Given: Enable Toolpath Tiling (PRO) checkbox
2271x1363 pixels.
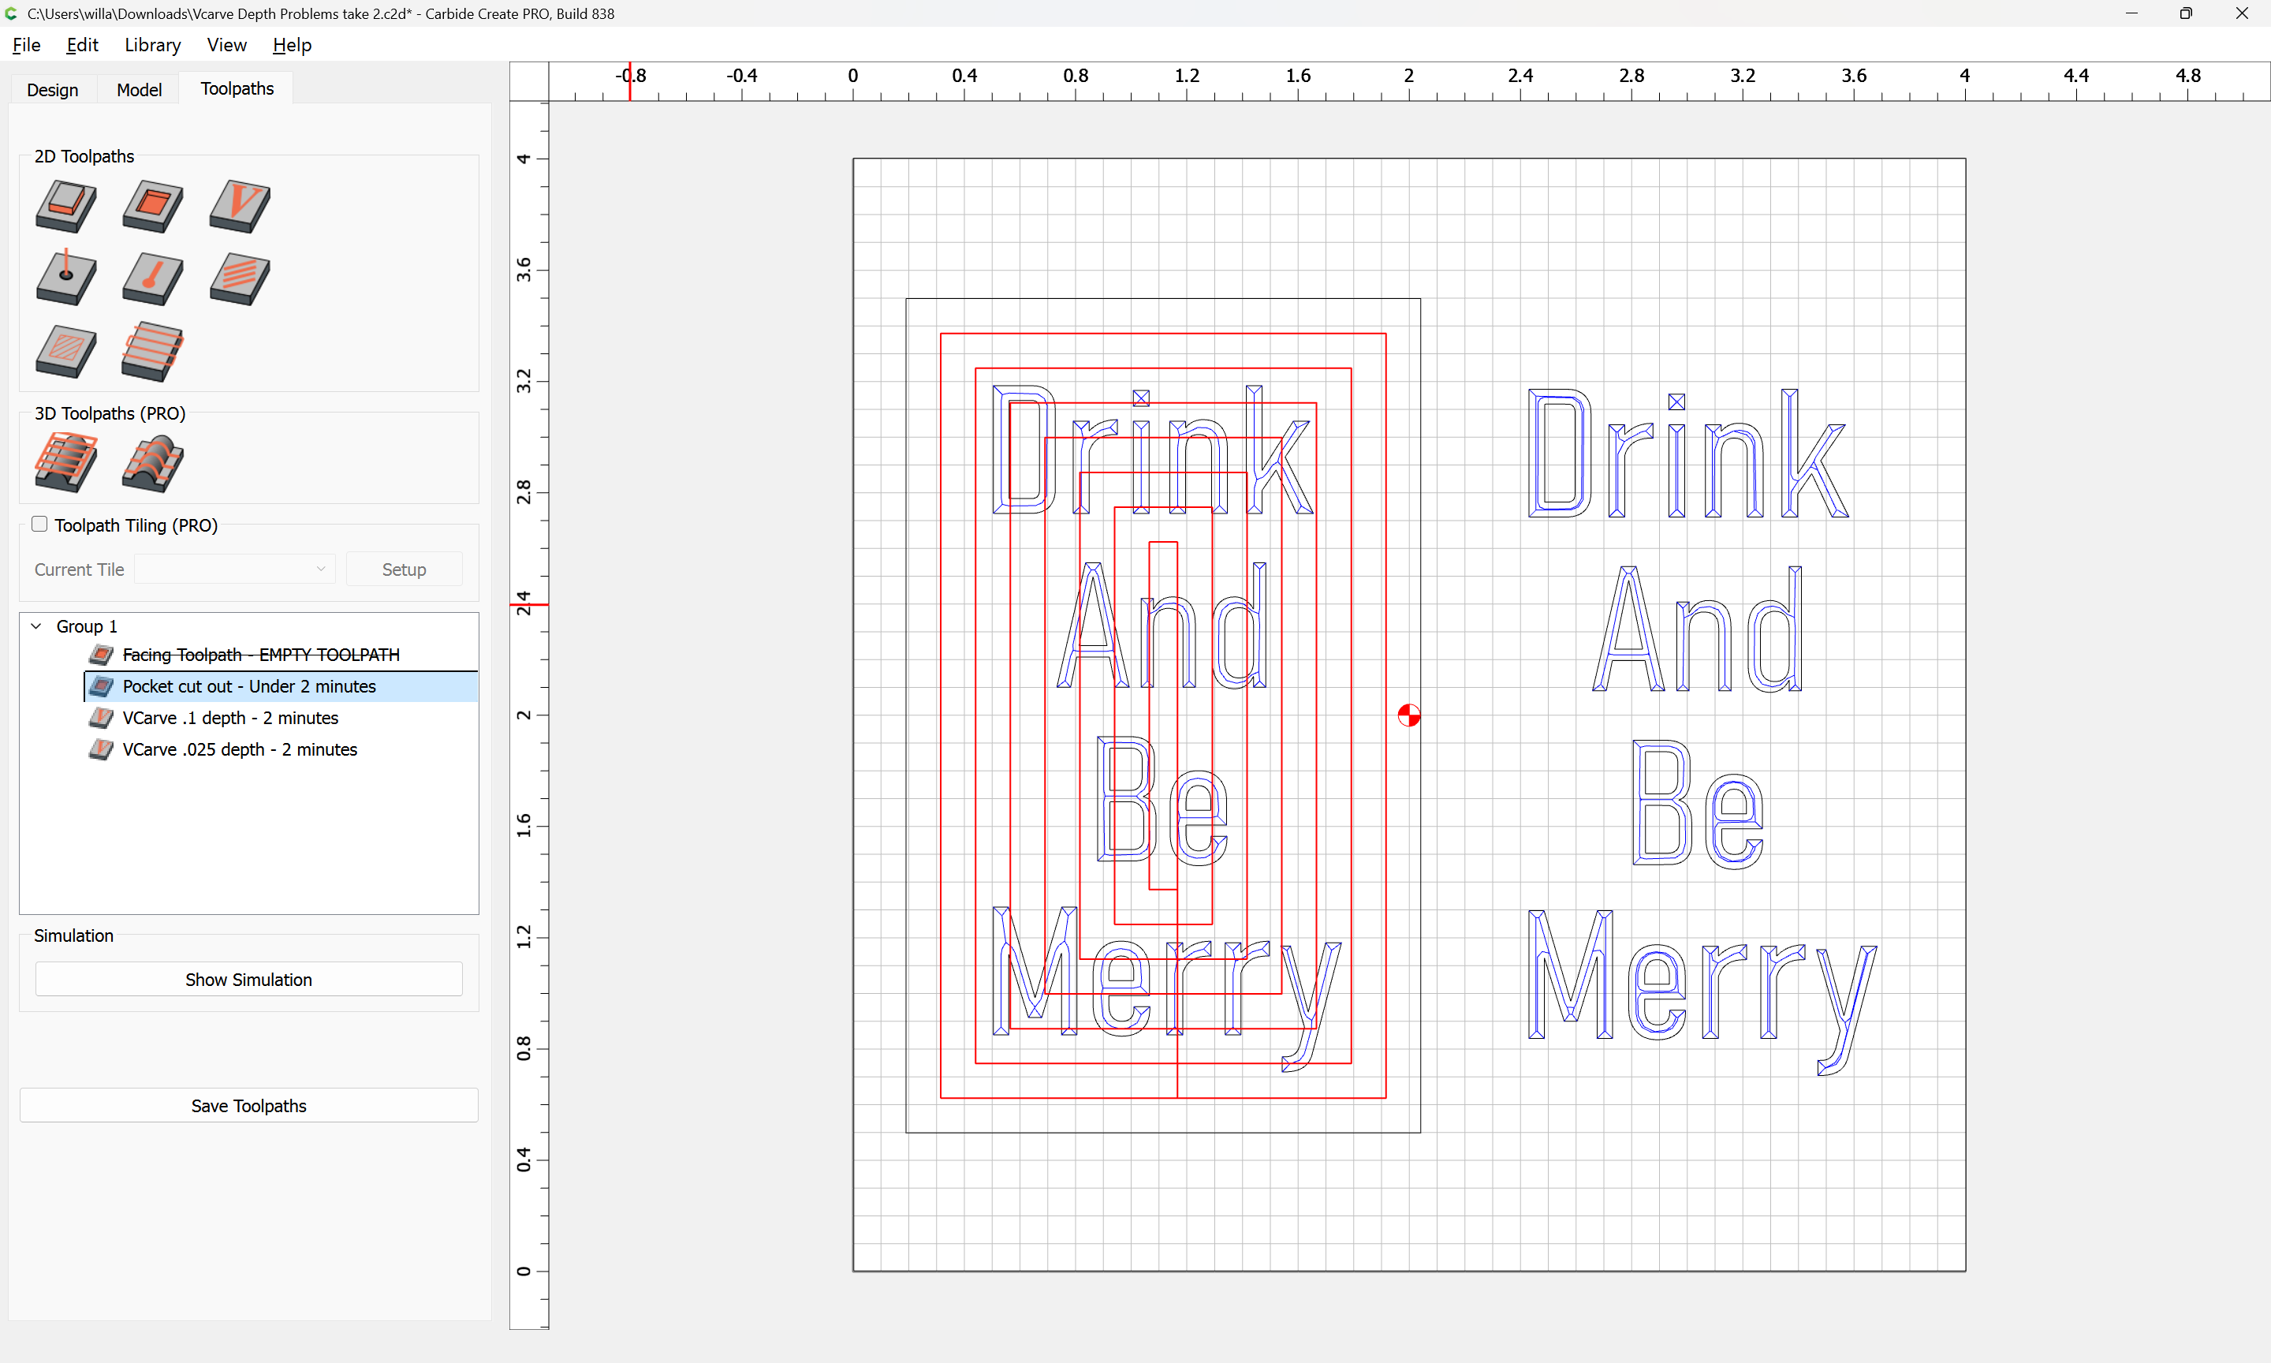Looking at the screenshot, I should [x=39, y=525].
